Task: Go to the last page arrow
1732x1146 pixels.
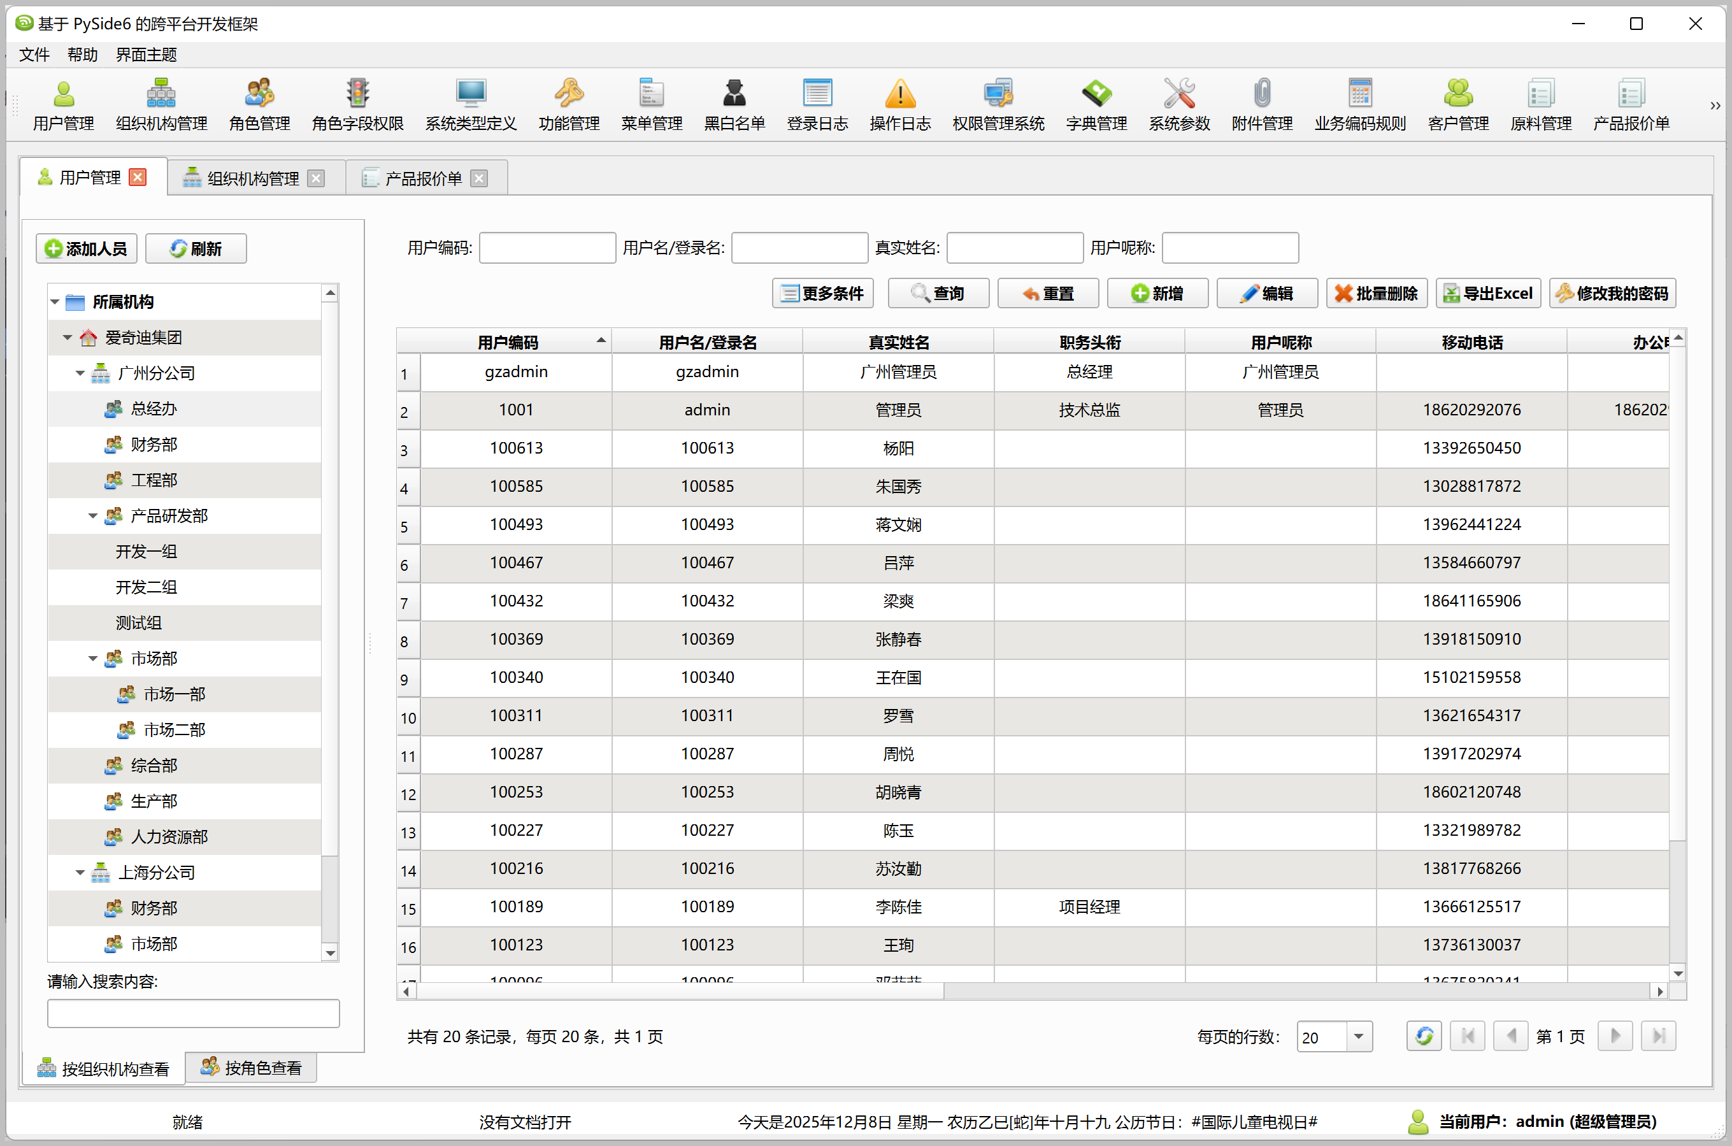Action: pos(1657,1036)
